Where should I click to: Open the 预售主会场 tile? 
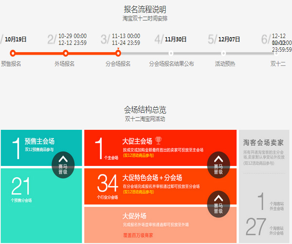(x=41, y=148)
